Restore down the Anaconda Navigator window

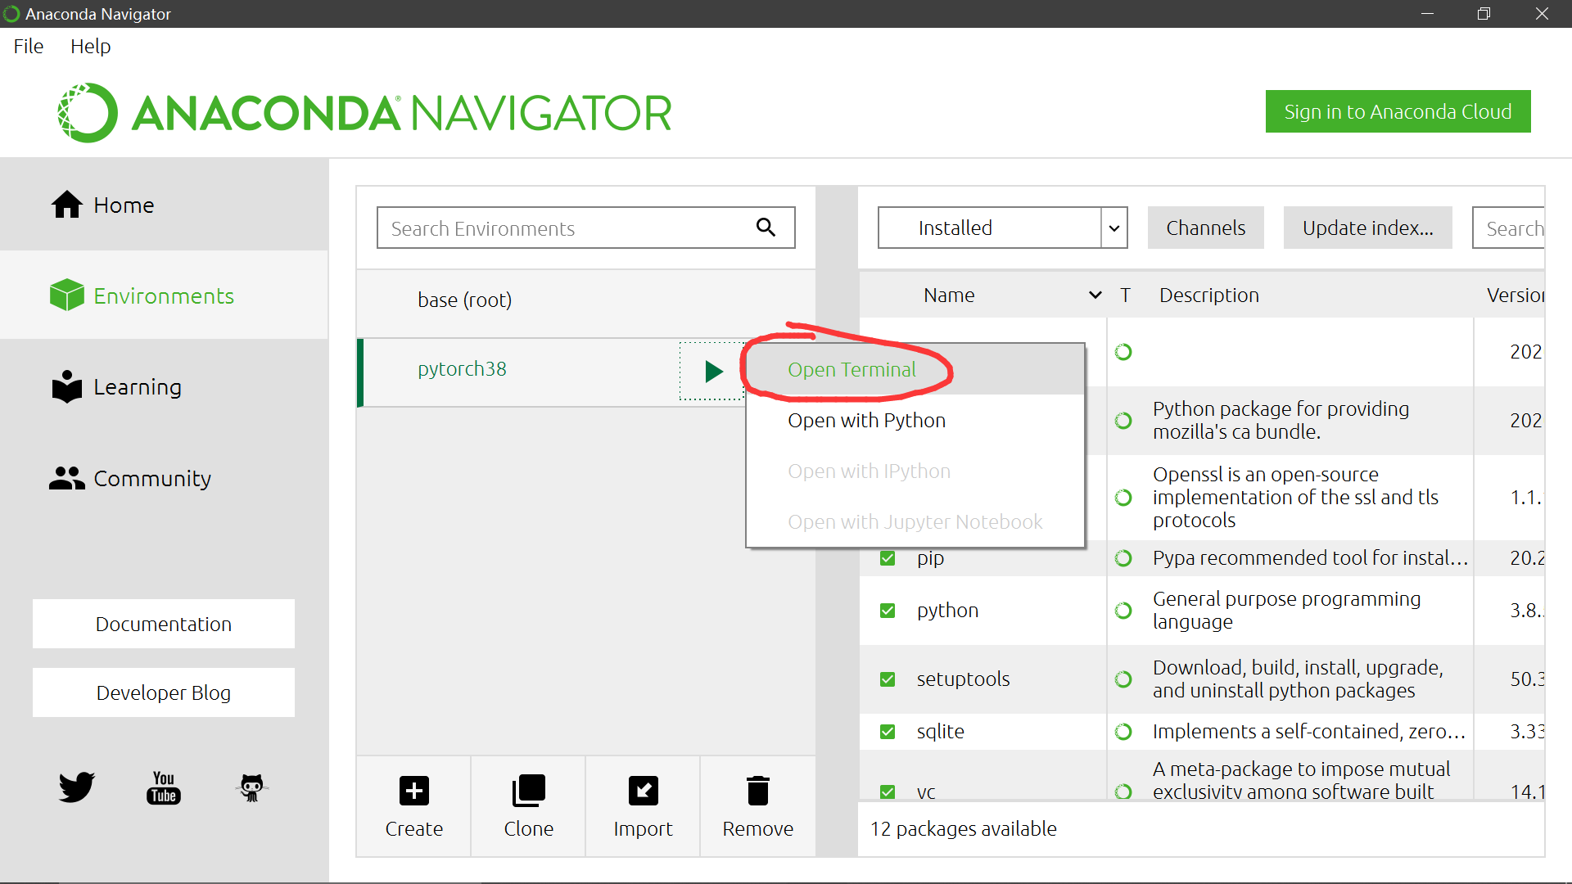coord(1484,14)
